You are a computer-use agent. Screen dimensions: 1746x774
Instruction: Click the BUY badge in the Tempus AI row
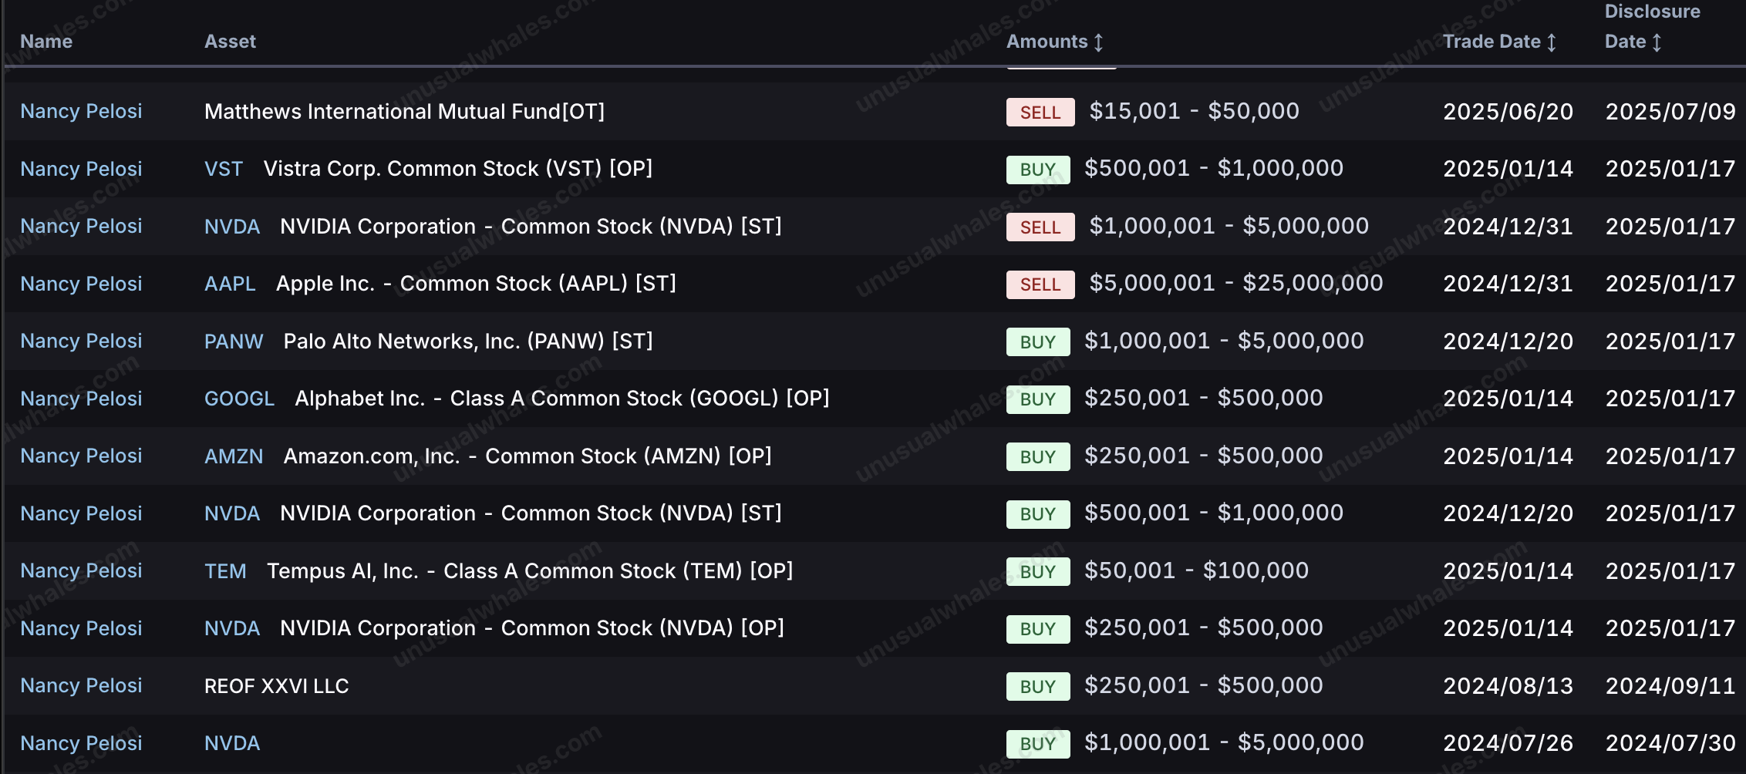click(x=1038, y=572)
